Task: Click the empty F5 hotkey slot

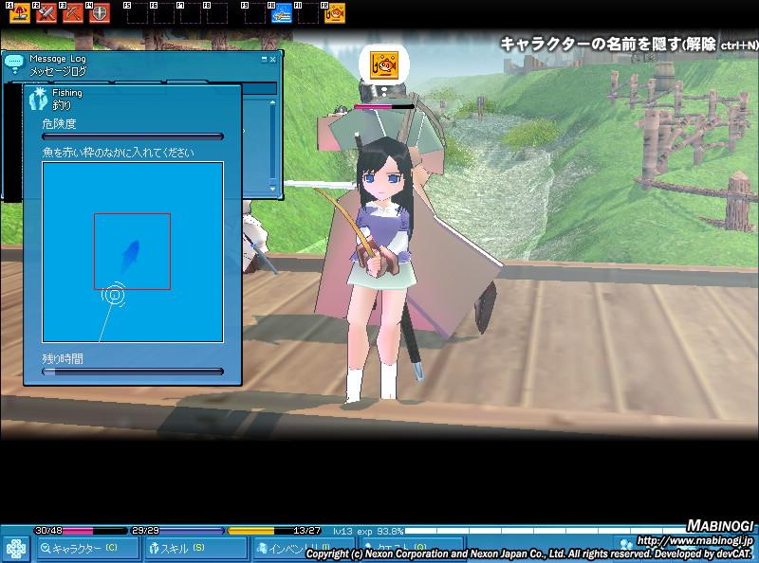Action: (x=137, y=13)
